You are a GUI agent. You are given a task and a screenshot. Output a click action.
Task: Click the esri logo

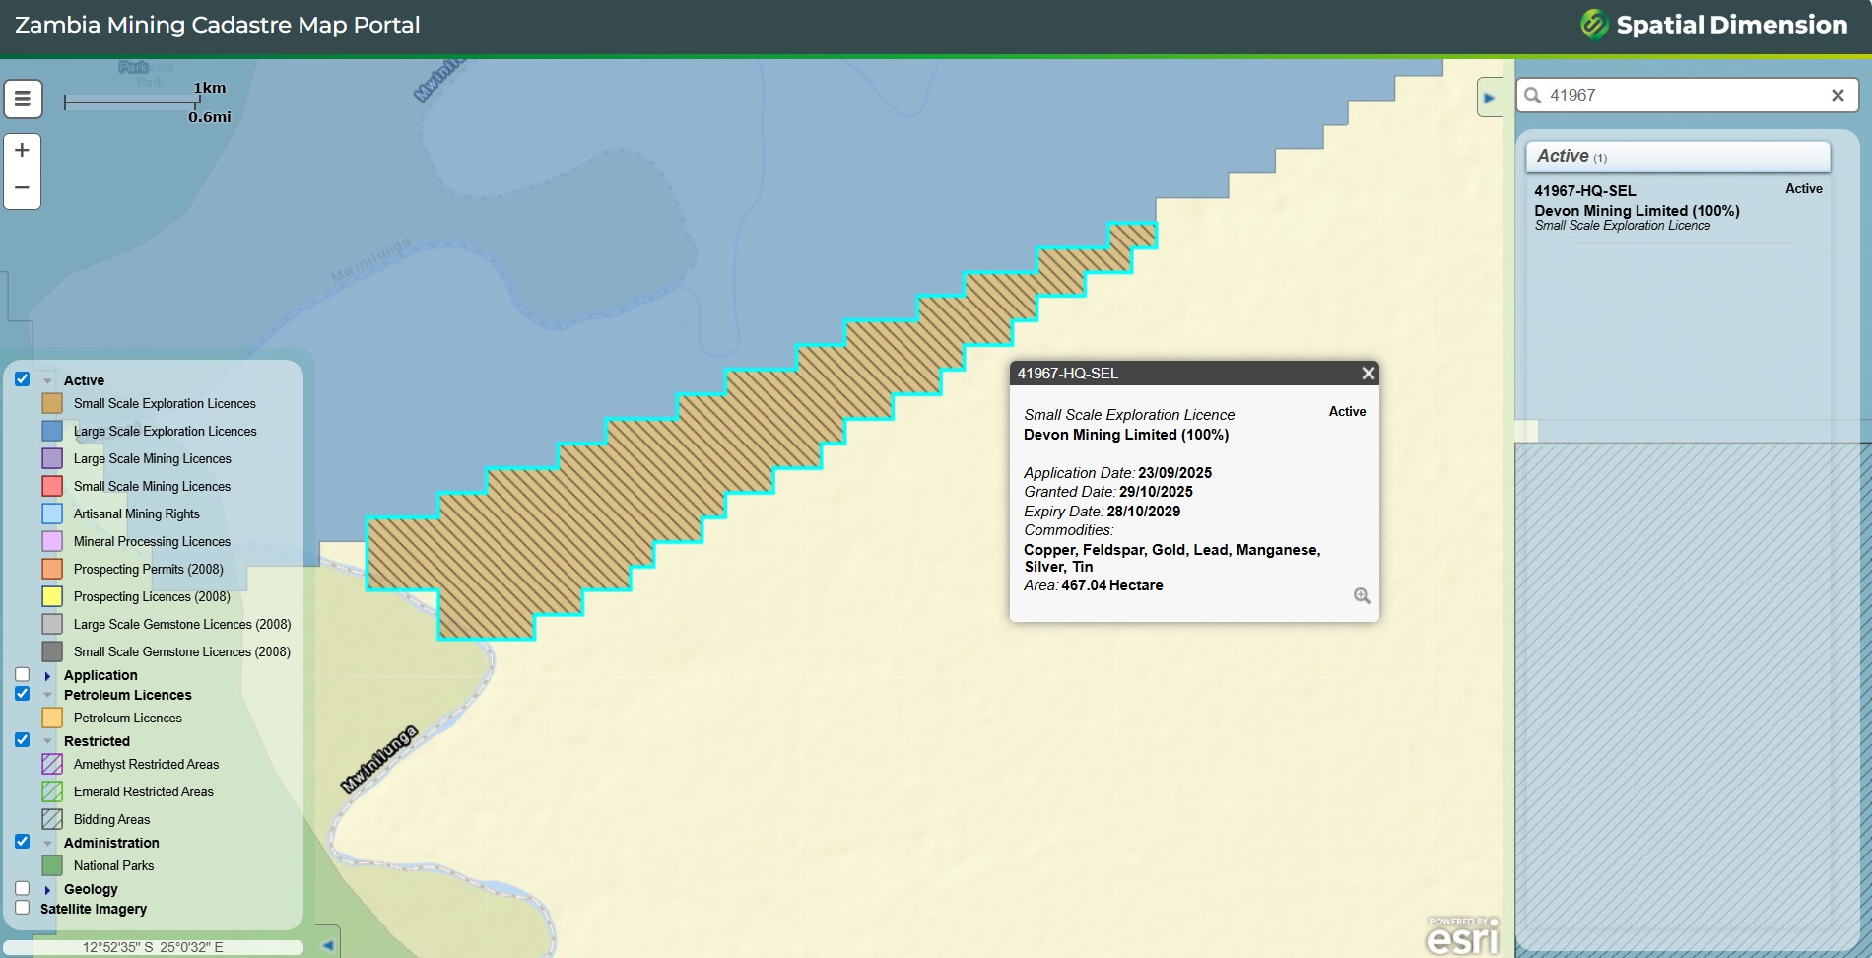(x=1462, y=936)
